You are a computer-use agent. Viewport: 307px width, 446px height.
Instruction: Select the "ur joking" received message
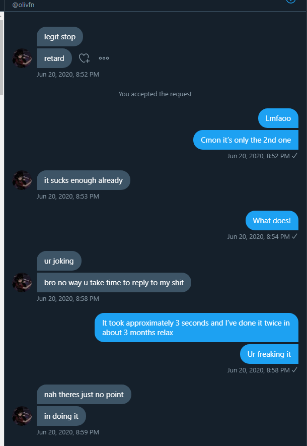coord(59,261)
